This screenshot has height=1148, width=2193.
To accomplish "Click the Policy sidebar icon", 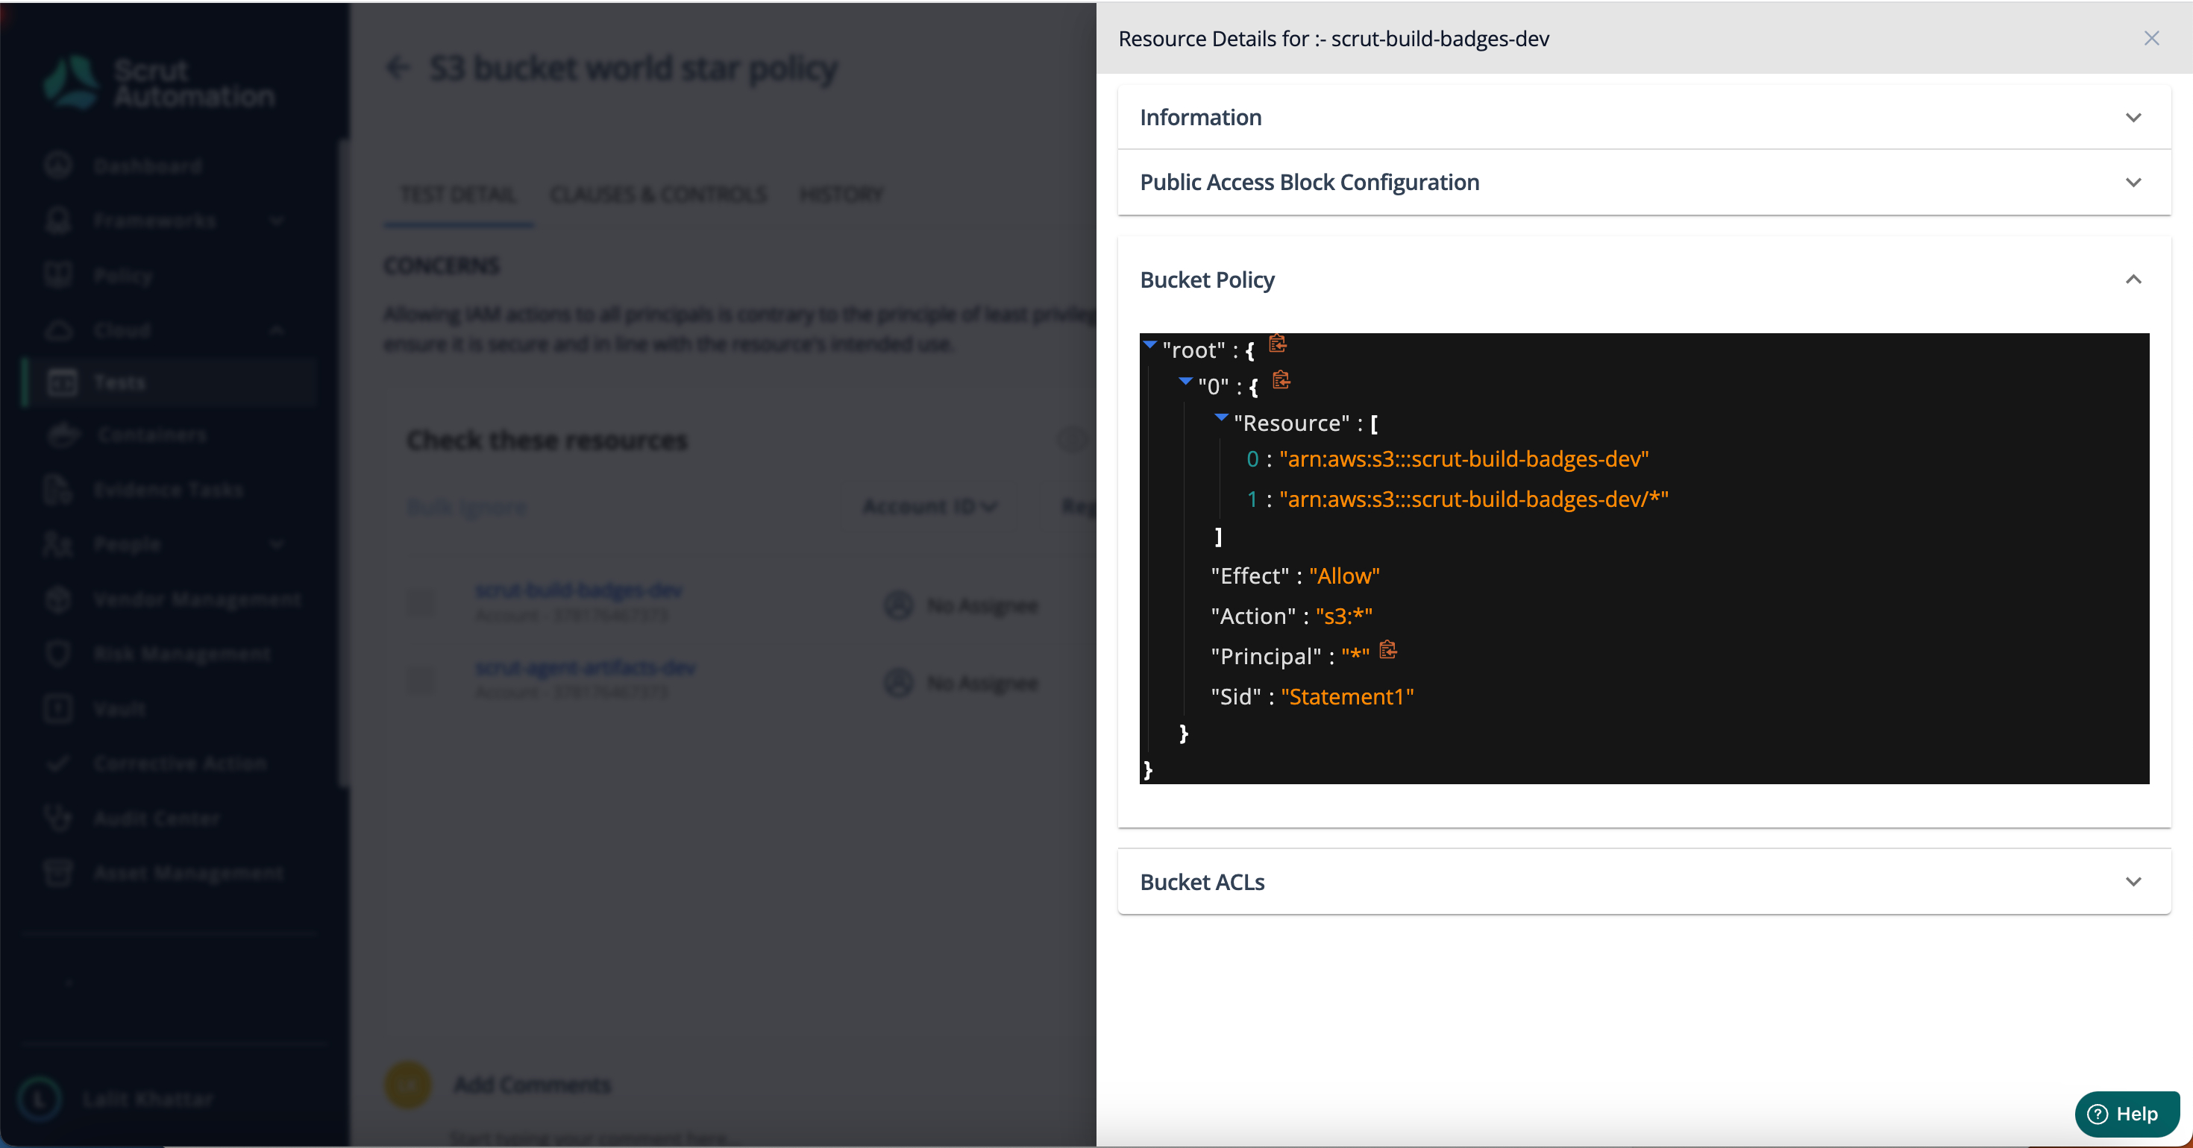I will pos(58,275).
